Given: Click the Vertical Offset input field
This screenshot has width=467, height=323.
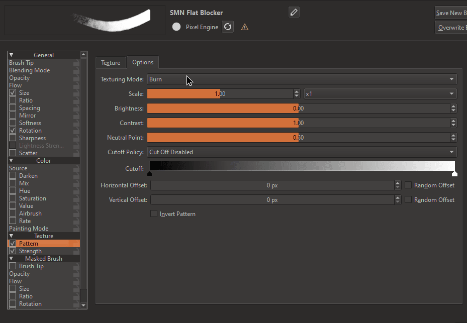Looking at the screenshot, I should [x=272, y=200].
